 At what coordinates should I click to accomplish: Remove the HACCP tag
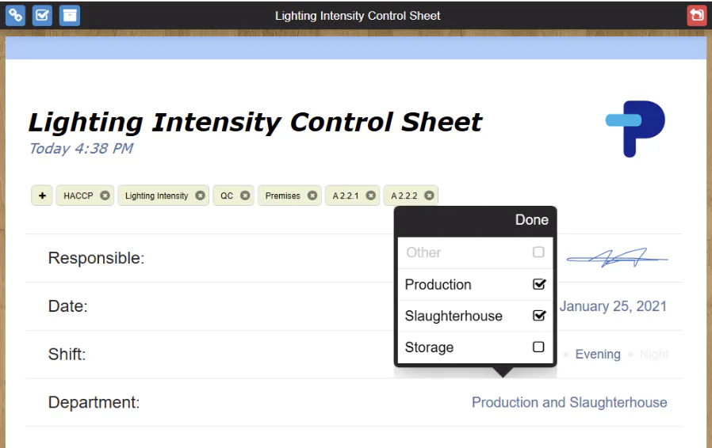pyautogui.click(x=105, y=196)
